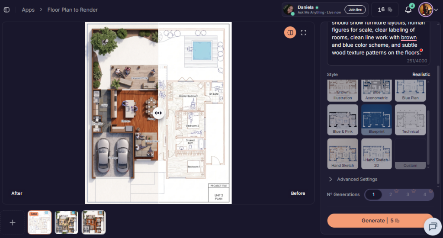Click the credits coin icon beside 16
Viewport: 443px width, 238px height.
click(390, 10)
